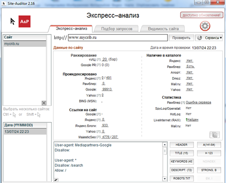The height and width of the screenshot is (183, 226).
Task: Click the DESCRIPT. (72) button
Action: coord(181,170)
